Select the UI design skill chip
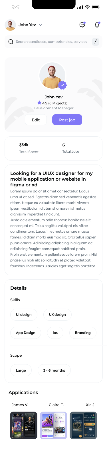 (x=24, y=315)
